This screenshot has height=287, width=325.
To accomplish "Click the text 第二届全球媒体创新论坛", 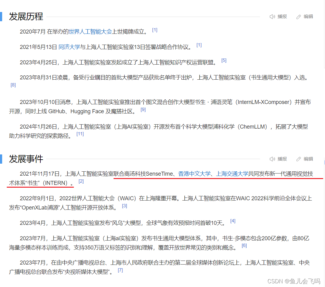I will coord(204,263).
